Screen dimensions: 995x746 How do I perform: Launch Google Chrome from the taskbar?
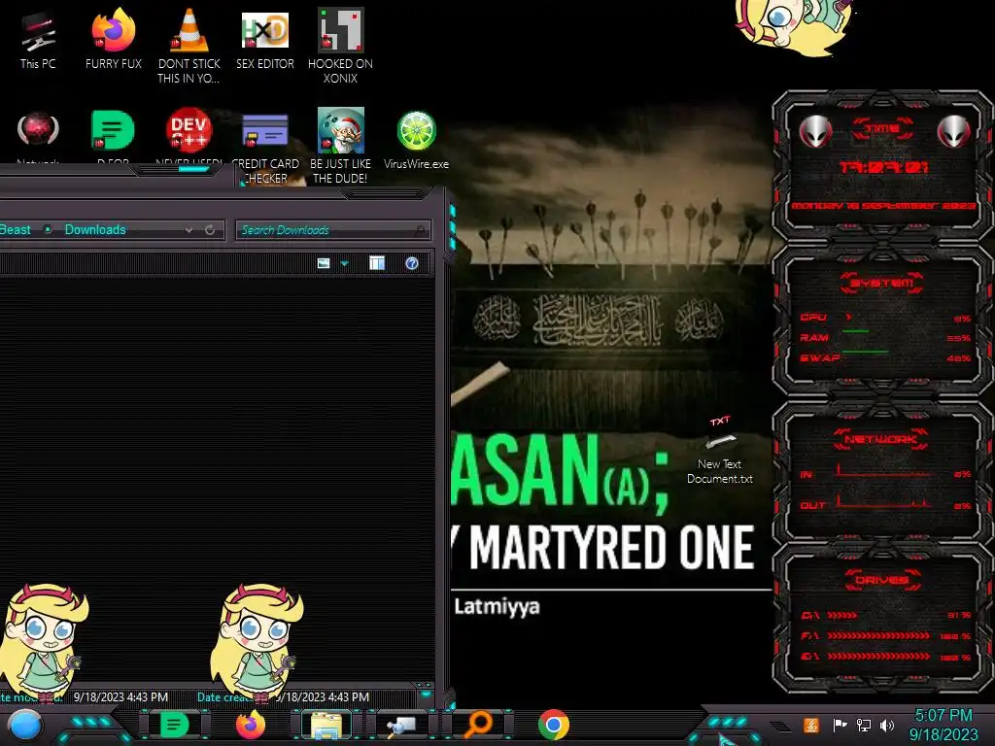pyautogui.click(x=553, y=725)
